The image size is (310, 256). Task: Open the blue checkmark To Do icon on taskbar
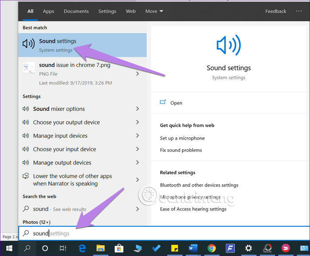(156, 248)
